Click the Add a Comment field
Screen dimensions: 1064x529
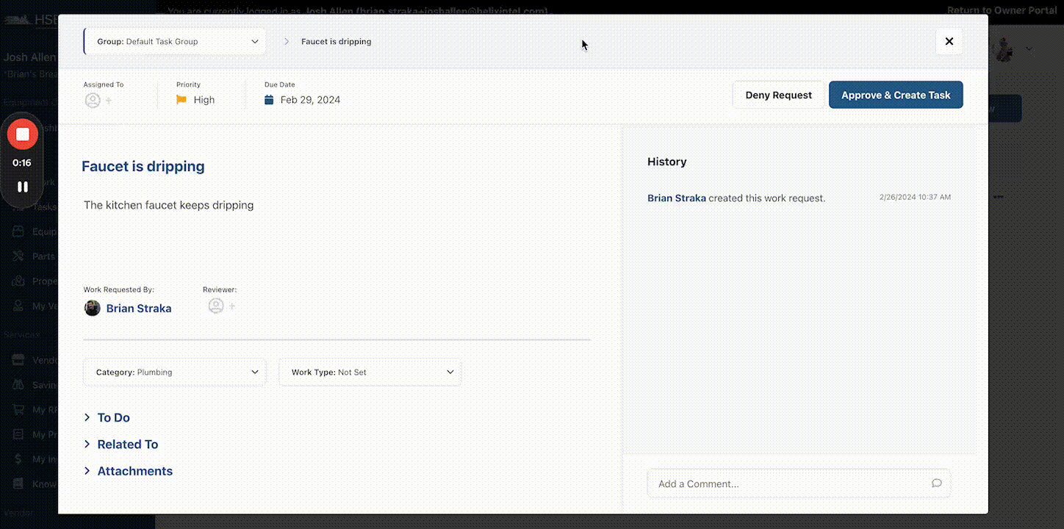(799, 483)
